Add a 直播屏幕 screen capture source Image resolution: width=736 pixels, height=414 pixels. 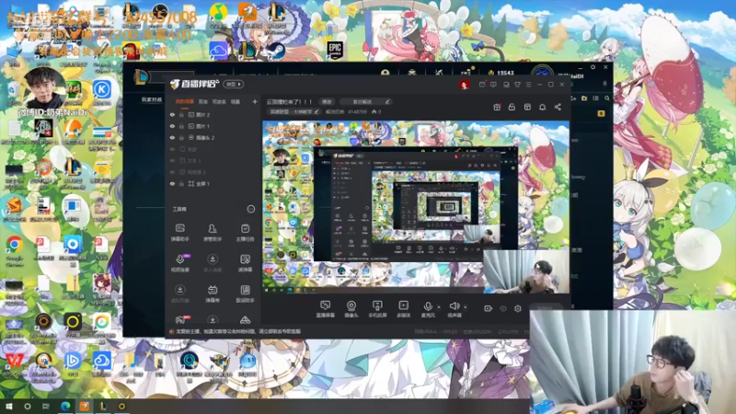coord(325,309)
